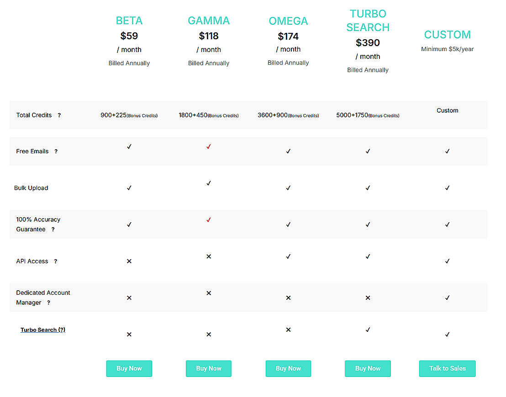
Task: Click the Turbo Search row checkmark in Turbo Search column
Action: pyautogui.click(x=368, y=330)
